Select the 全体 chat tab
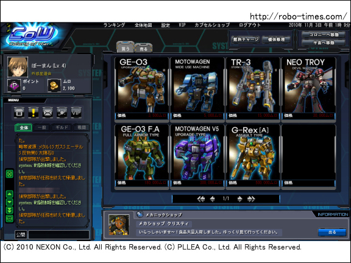This screenshot has height=263, width=351. pyautogui.click(x=24, y=128)
